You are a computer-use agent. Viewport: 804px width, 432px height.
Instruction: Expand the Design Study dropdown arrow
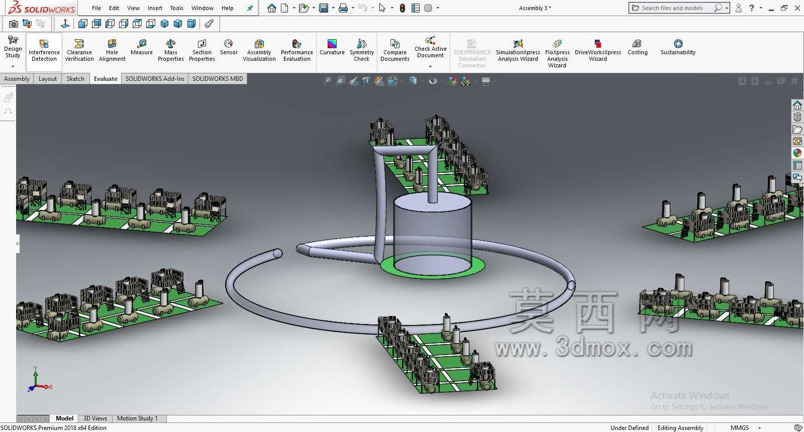coord(13,66)
